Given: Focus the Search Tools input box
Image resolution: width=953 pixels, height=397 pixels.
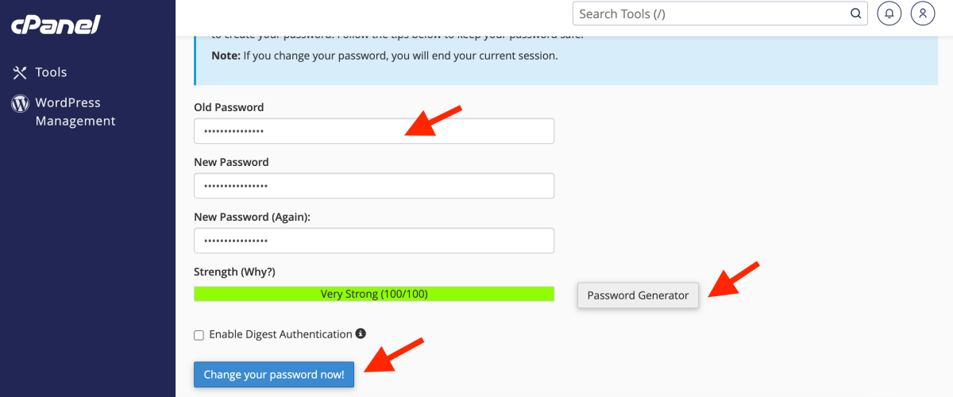Looking at the screenshot, I should click(711, 13).
